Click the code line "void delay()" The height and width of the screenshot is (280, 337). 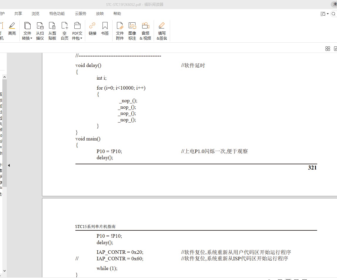(x=88, y=65)
